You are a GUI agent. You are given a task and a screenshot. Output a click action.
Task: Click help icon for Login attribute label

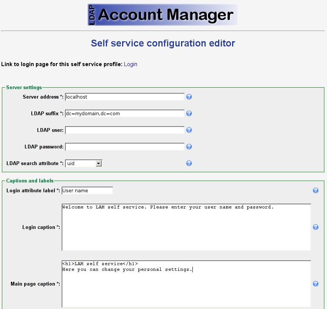point(316,191)
